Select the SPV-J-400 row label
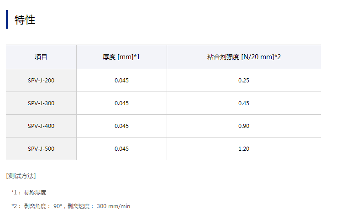 41,126
